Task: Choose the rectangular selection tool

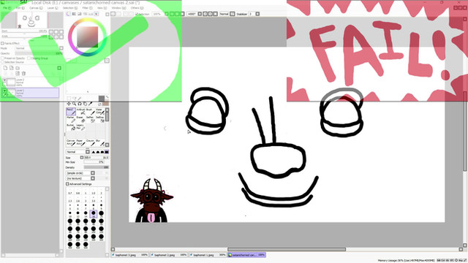Action: [69, 98]
